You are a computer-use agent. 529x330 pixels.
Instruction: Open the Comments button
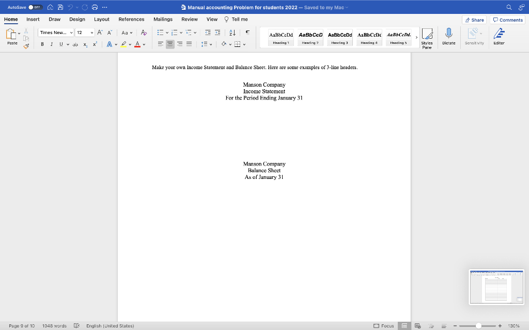tap(507, 20)
